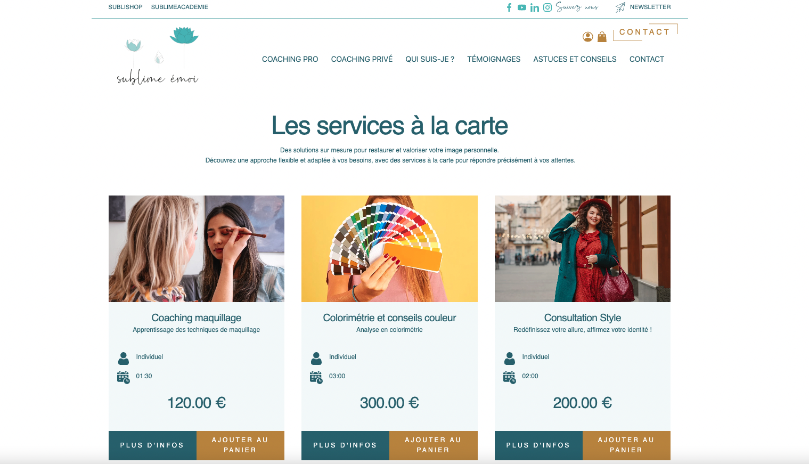Open the shopping bag cart icon
The height and width of the screenshot is (464, 809).
tap(602, 37)
